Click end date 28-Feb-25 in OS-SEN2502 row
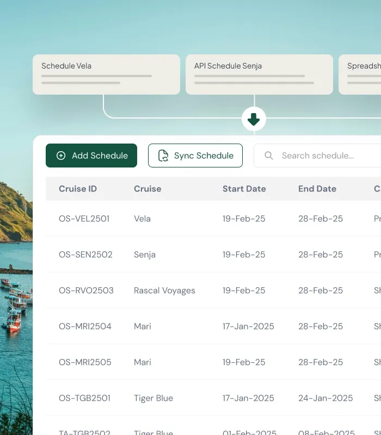 321,254
